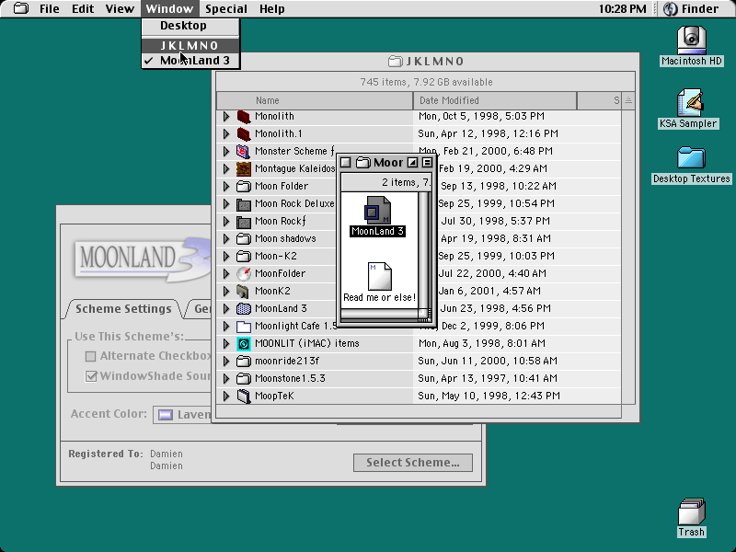Image resolution: width=736 pixels, height=552 pixels.
Task: Expand the Moon shadows disclosure triangle
Action: point(226,238)
